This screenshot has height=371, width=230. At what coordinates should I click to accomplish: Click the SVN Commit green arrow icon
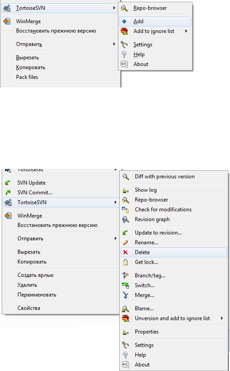tap(8, 193)
